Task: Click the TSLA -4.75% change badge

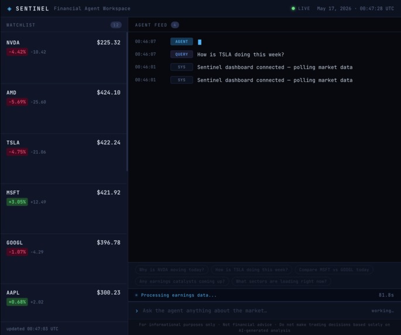Action: [x=17, y=152]
